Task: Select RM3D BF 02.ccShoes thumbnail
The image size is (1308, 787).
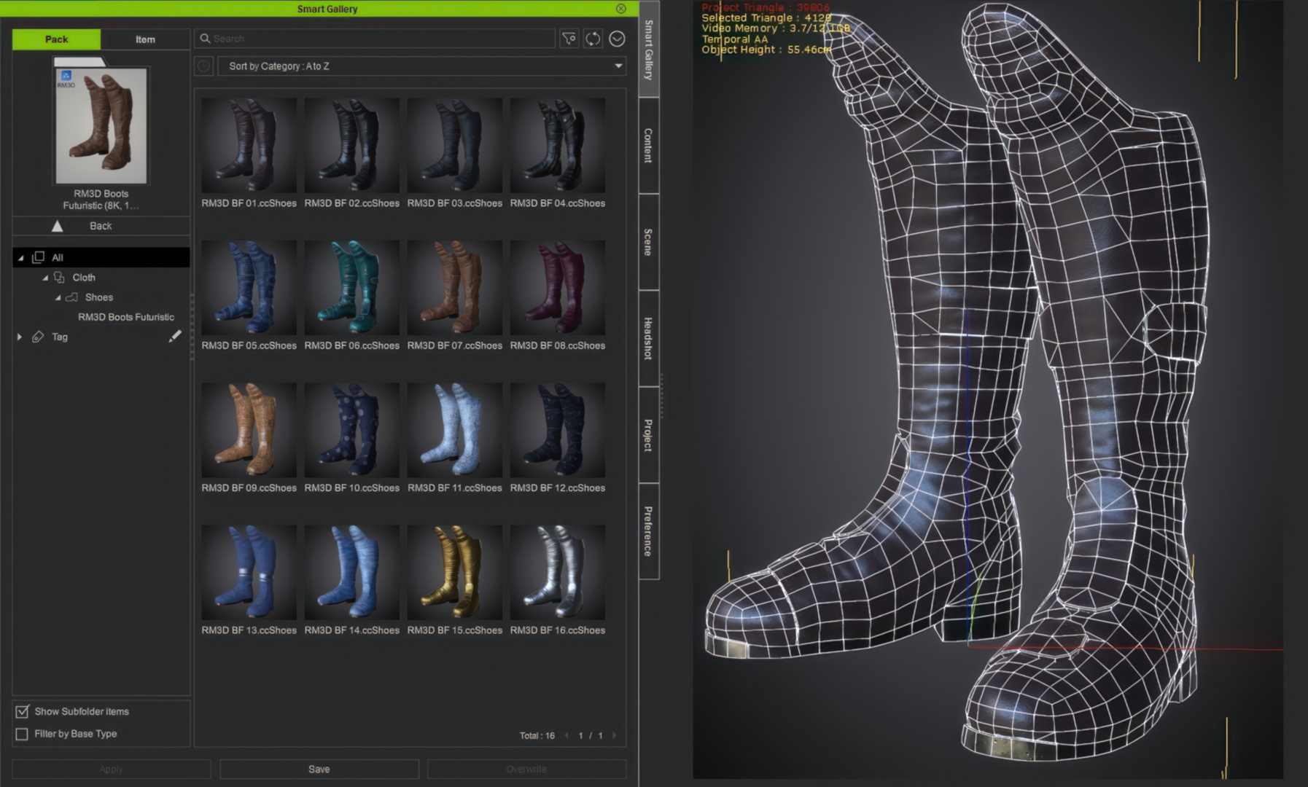Action: pyautogui.click(x=351, y=146)
